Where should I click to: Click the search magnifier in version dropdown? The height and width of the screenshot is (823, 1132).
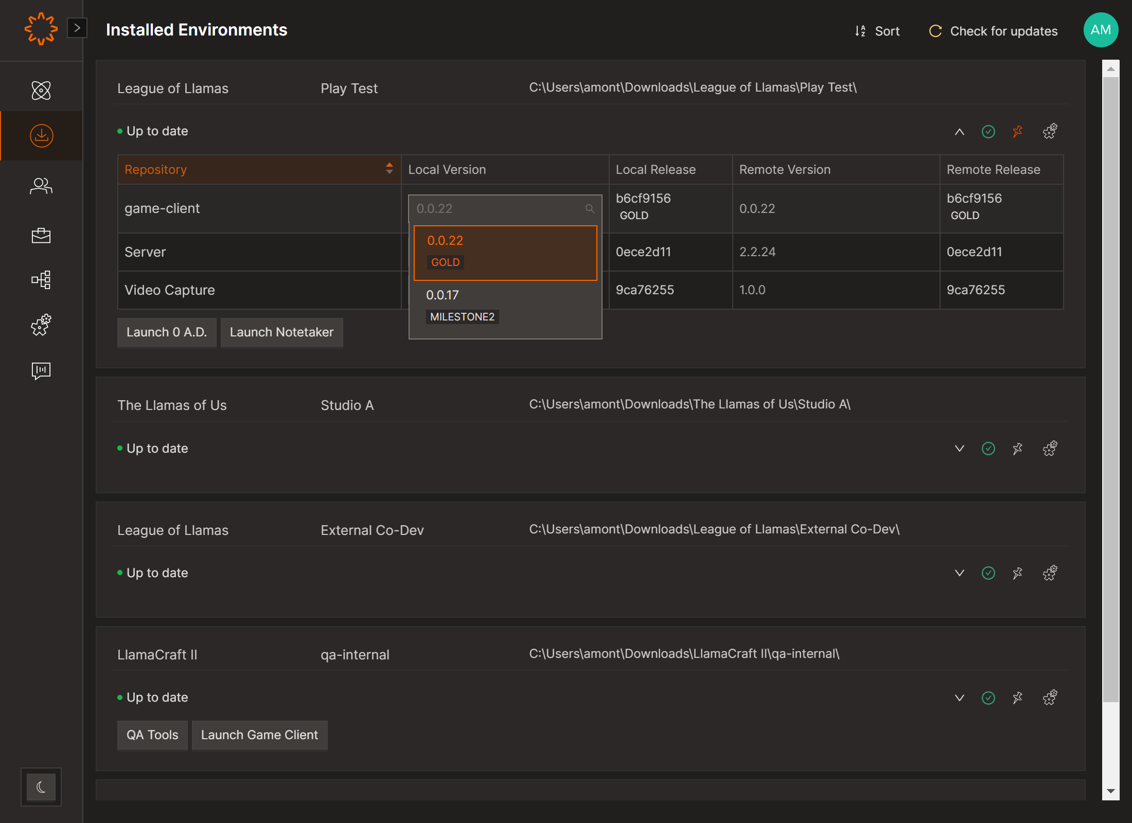pos(590,208)
